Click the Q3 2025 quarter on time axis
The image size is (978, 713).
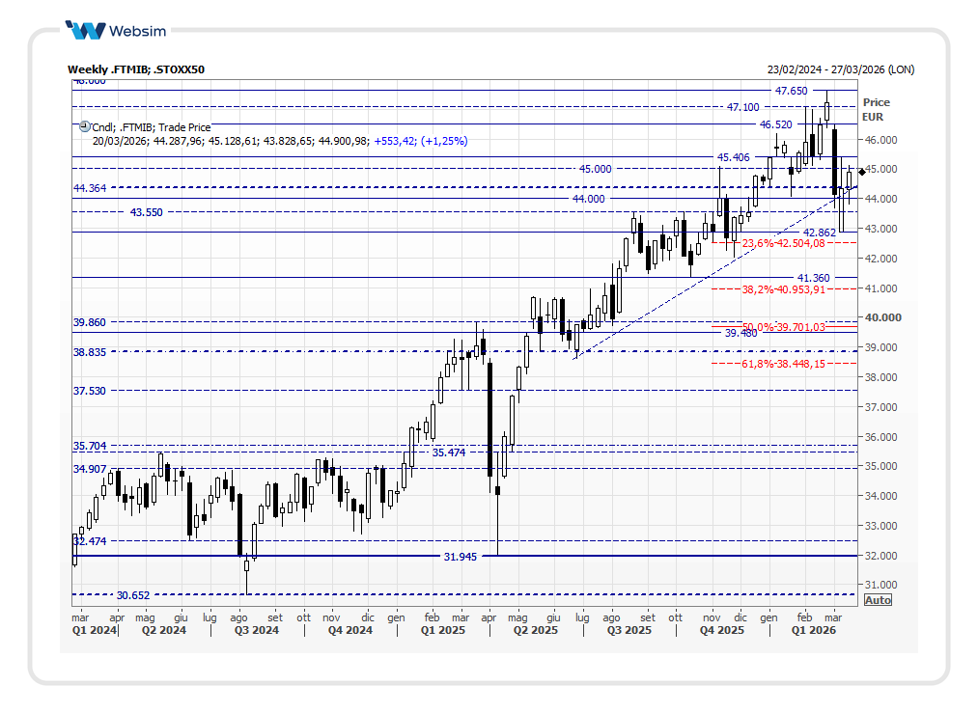pyautogui.click(x=629, y=631)
